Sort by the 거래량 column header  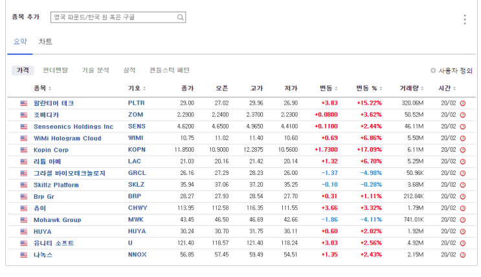(412, 88)
